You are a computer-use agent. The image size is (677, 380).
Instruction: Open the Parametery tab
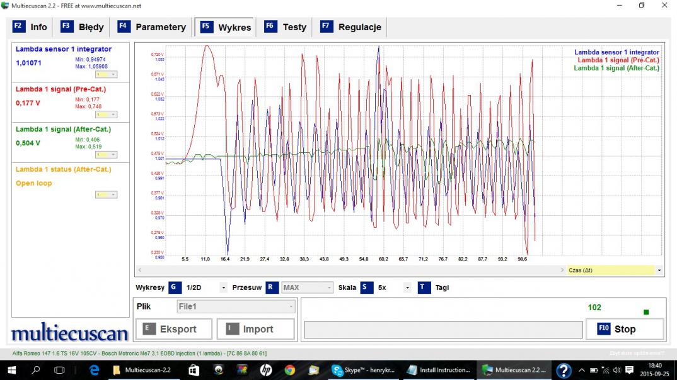click(153, 27)
